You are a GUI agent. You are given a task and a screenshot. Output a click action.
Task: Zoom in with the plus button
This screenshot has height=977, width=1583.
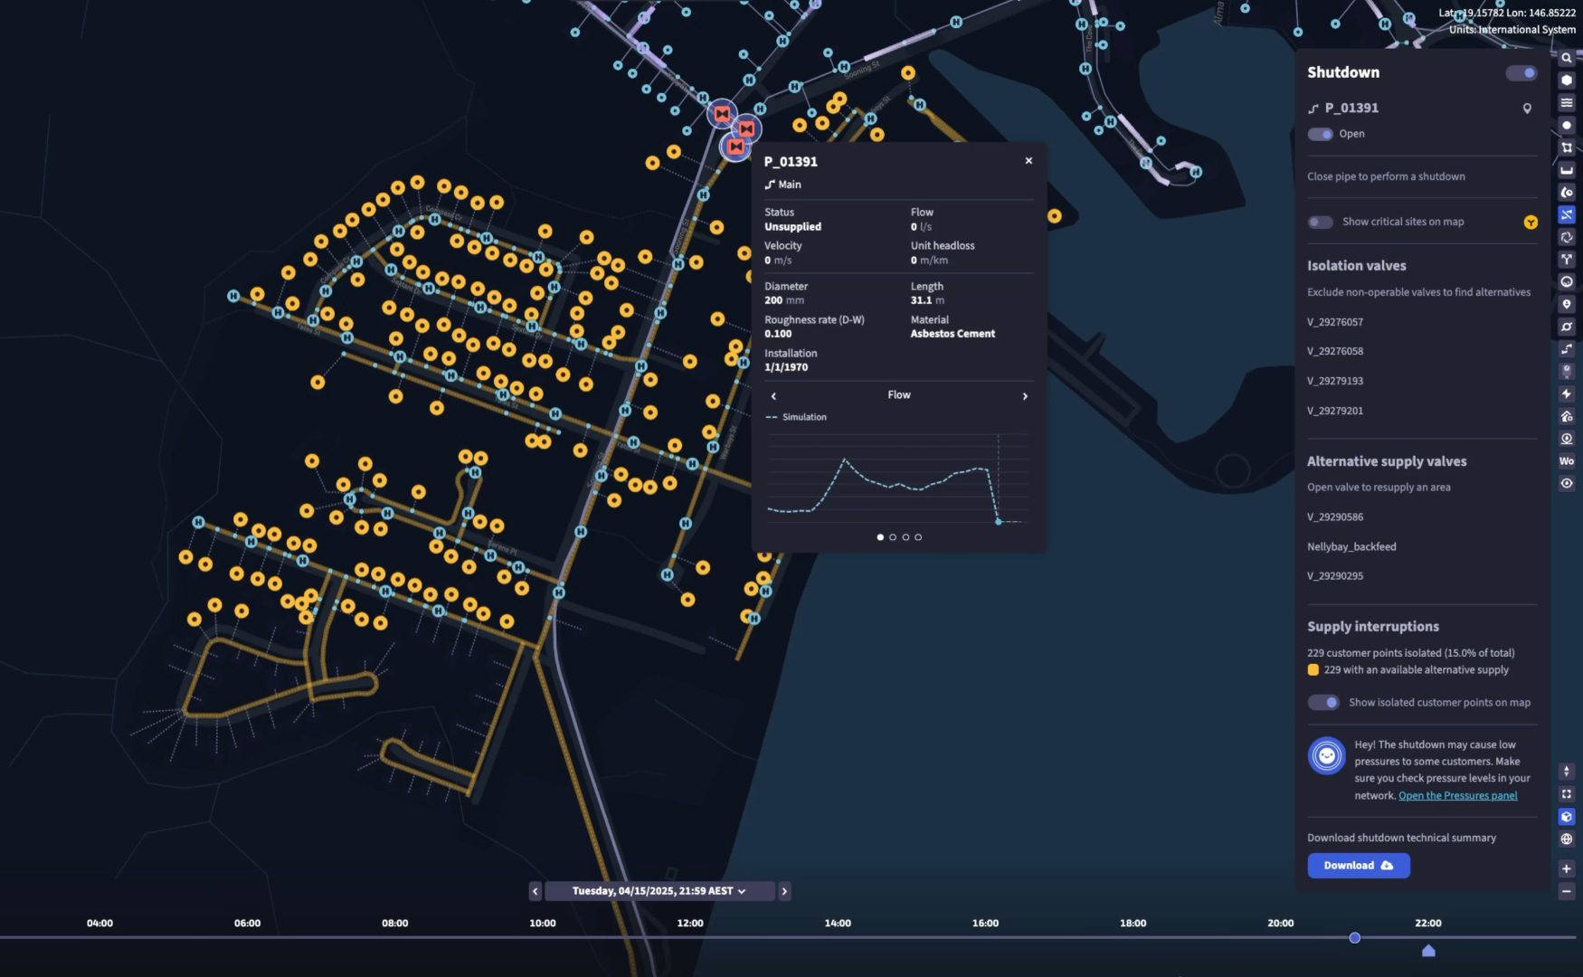click(1567, 868)
